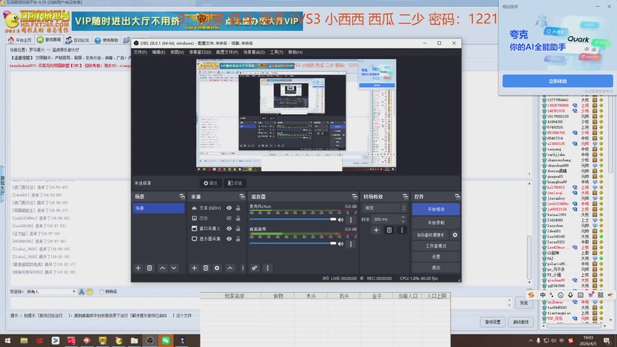The height and width of the screenshot is (347, 617).
Task: Switch to game room tab
Action: 49,40
